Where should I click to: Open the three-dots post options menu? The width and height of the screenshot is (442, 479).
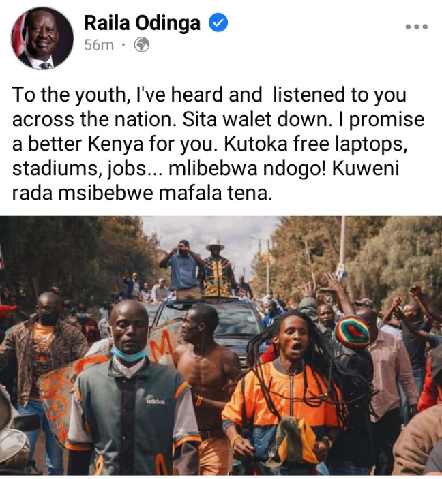pos(416,27)
